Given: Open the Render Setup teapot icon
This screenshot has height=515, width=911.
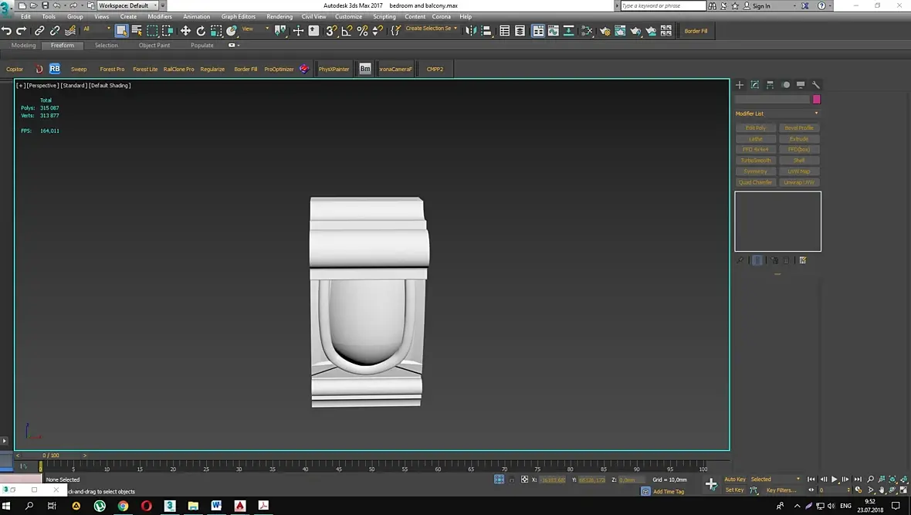Looking at the screenshot, I should (x=605, y=31).
